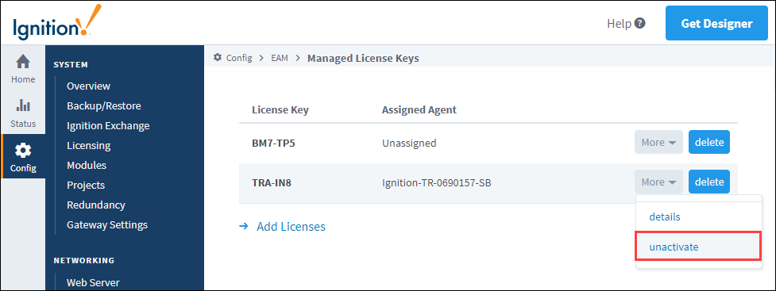Click the Home icon in sidebar
Viewport: 776px width, 291px height.
pos(23,62)
